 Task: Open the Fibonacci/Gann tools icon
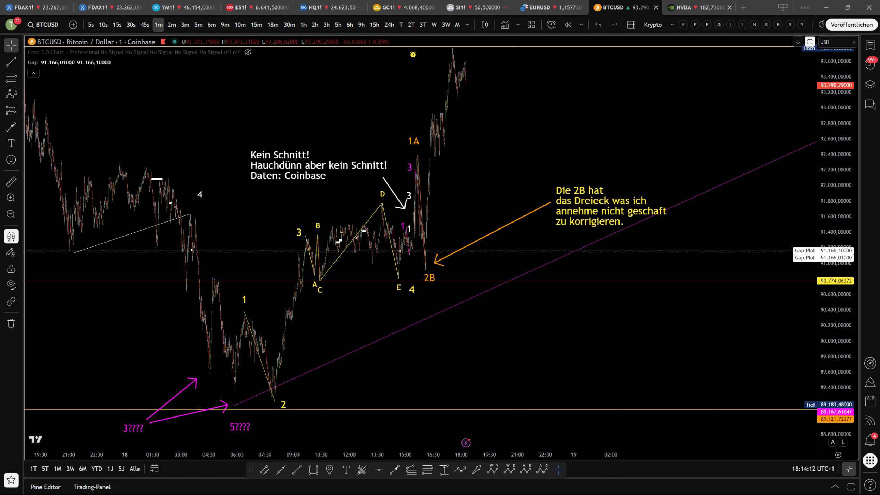tap(11, 77)
